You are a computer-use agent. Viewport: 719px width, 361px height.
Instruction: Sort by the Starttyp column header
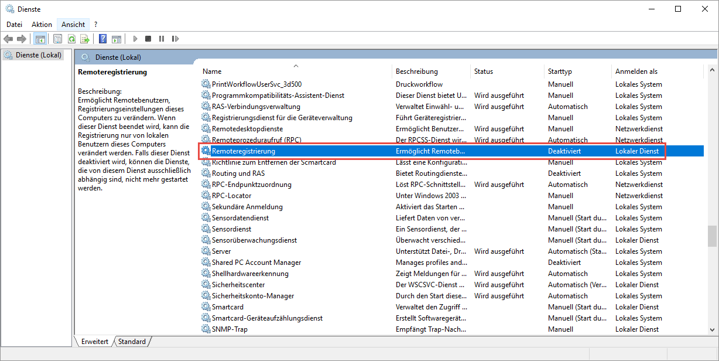coord(560,71)
